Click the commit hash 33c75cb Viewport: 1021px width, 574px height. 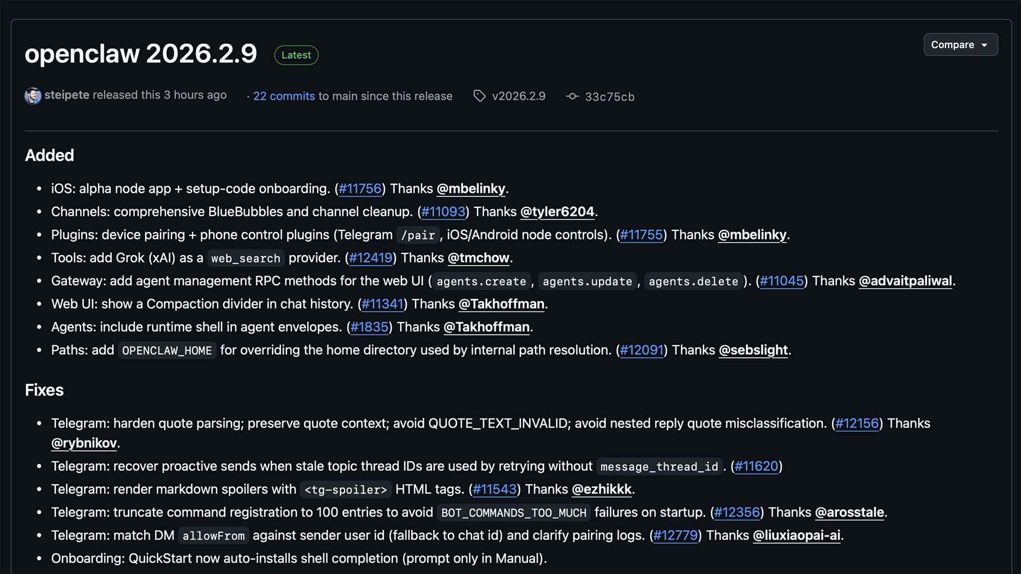coord(609,96)
